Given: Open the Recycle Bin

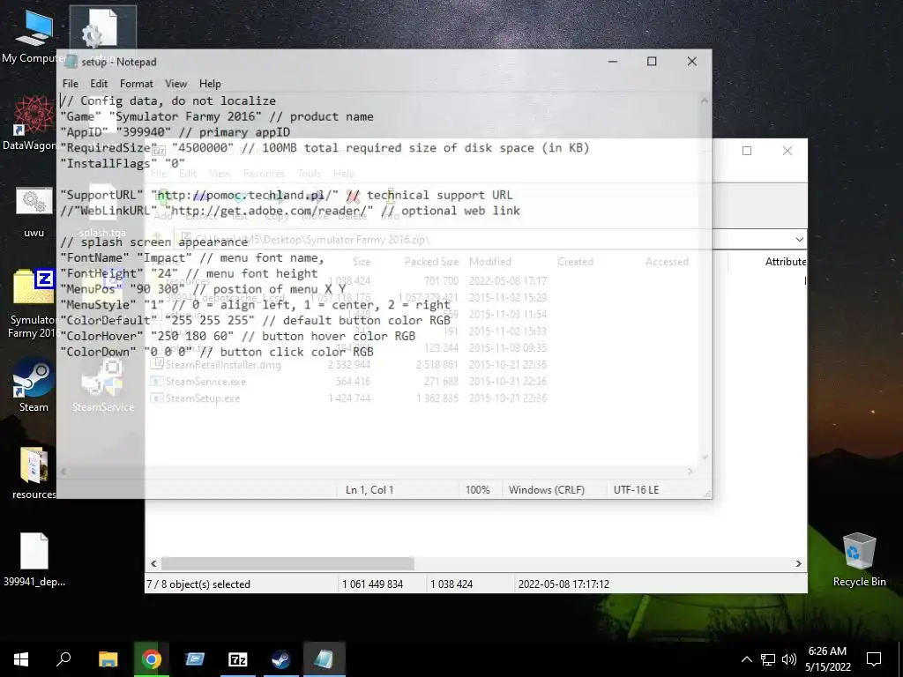Looking at the screenshot, I should (859, 560).
